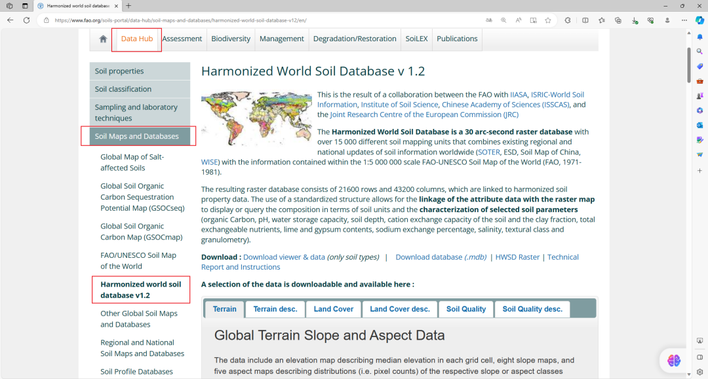This screenshot has height=379, width=708.
Task: Open Collections icon in toolbar
Action: pyautogui.click(x=618, y=20)
